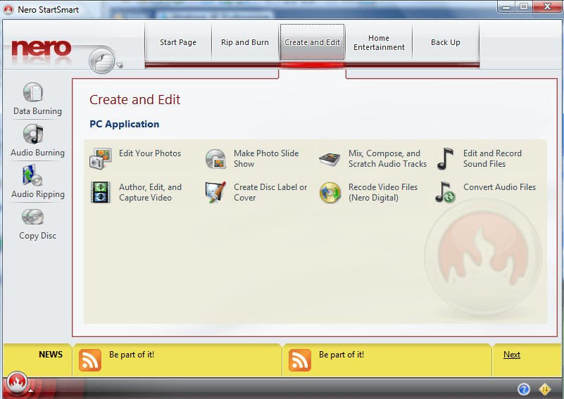The width and height of the screenshot is (564, 399).
Task: Launch Copy Disc from the sidebar
Action: (33, 217)
